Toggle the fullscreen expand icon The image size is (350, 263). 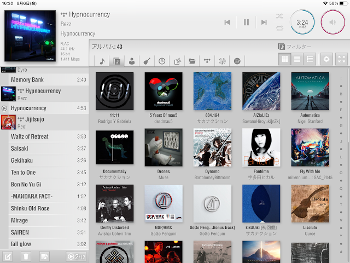[341, 59]
